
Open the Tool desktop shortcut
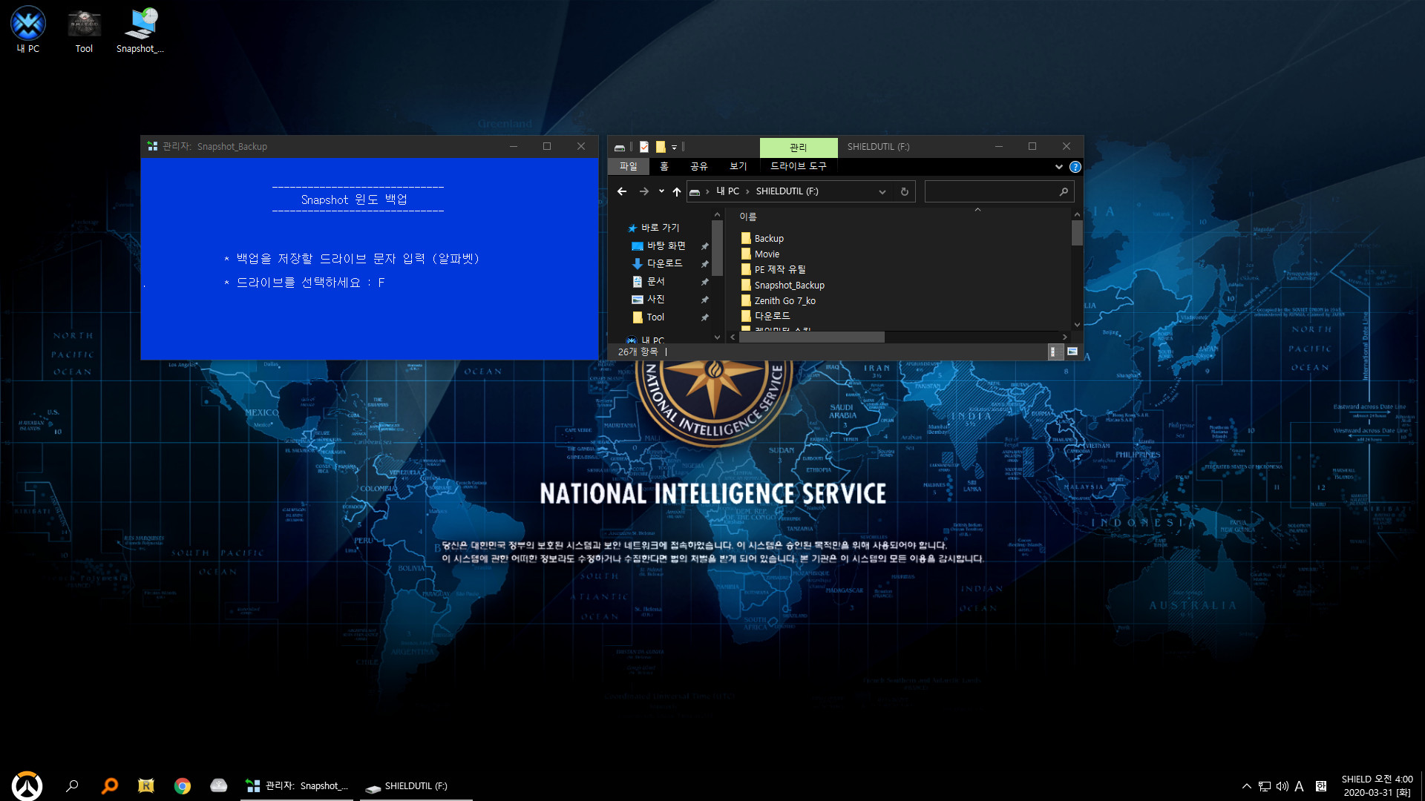84,30
